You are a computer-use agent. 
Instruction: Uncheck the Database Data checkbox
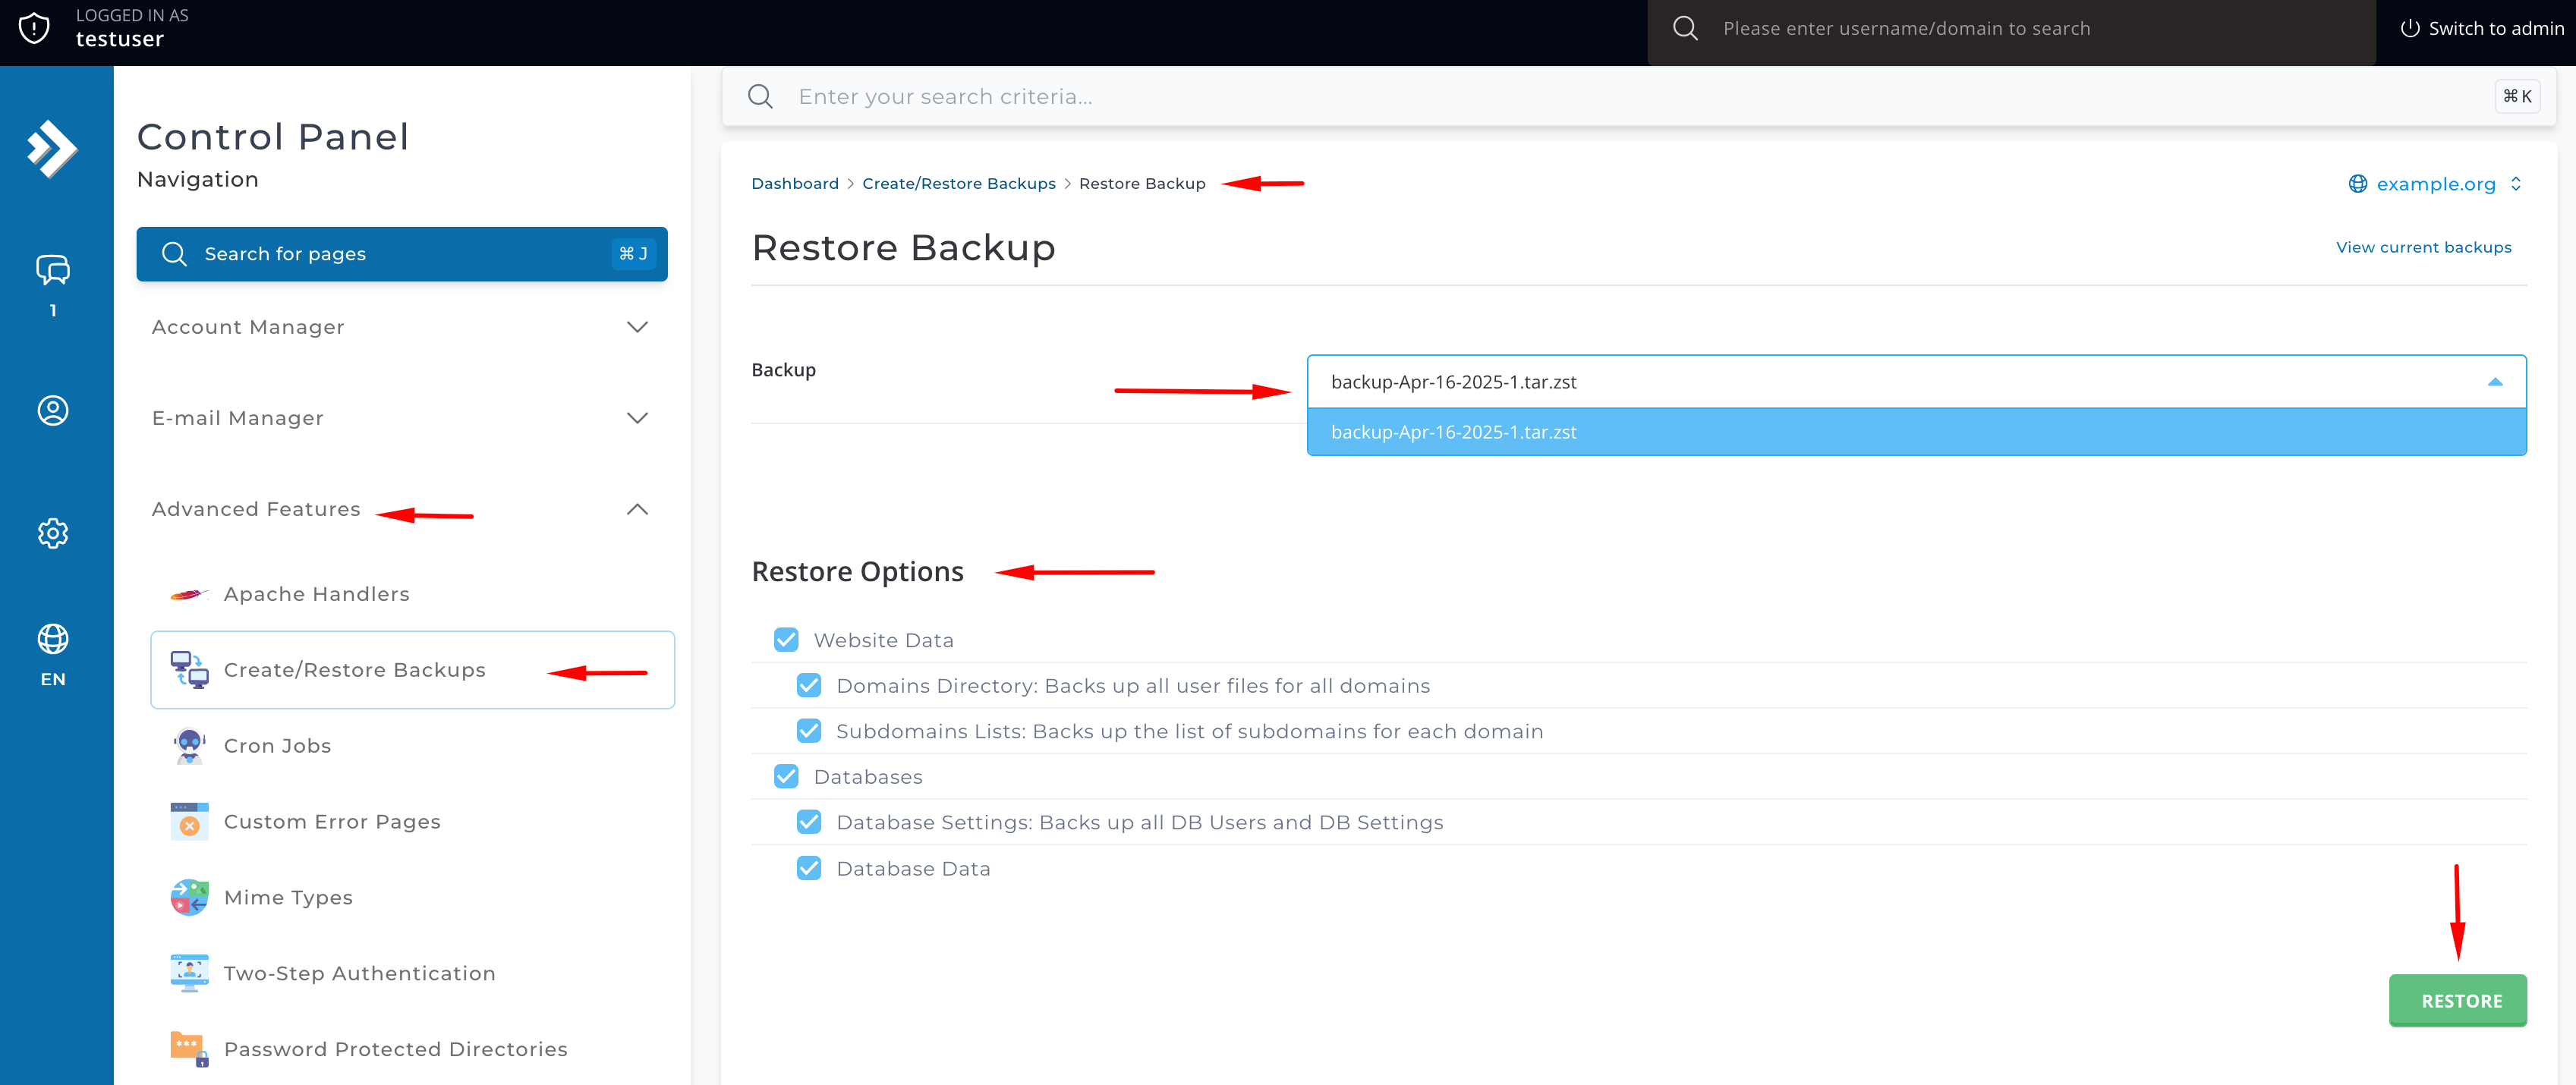809,868
